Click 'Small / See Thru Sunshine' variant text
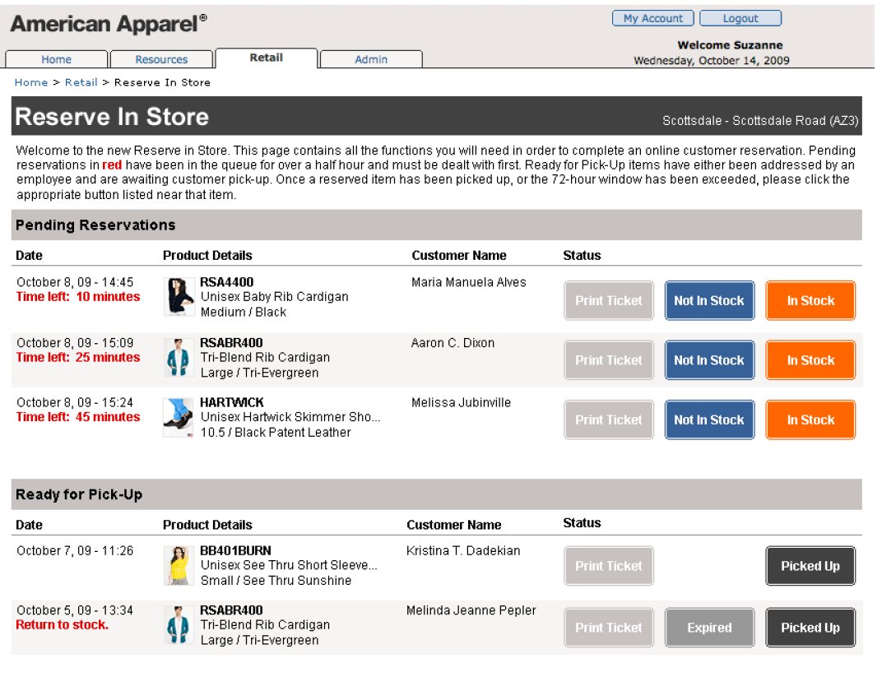Viewport: 882px width, 677px height. 276,581
